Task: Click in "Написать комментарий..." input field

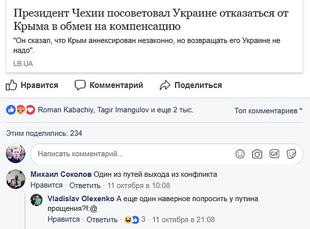Action: point(129,154)
